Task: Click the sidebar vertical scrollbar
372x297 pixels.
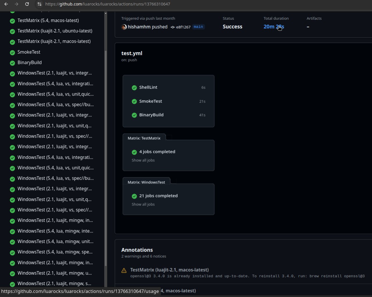Action: coord(105,158)
